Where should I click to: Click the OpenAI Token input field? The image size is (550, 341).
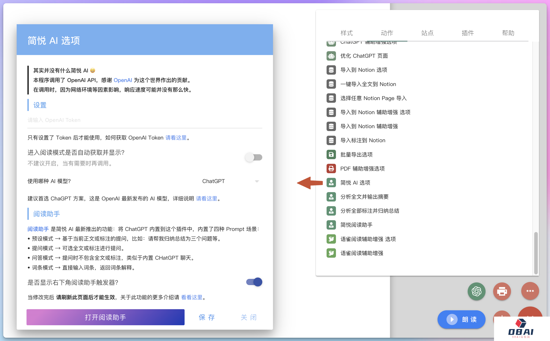click(x=145, y=120)
